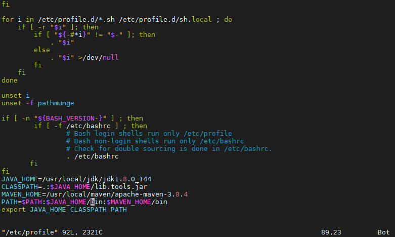395x237 pixels.
Task: Click the apache-maven-3.8.4 path text
Action: click(x=151, y=194)
